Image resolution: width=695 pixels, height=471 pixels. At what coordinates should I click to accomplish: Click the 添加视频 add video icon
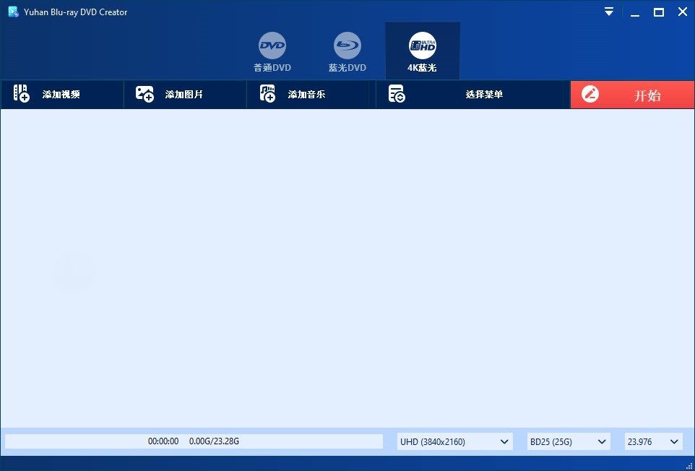(x=20, y=94)
